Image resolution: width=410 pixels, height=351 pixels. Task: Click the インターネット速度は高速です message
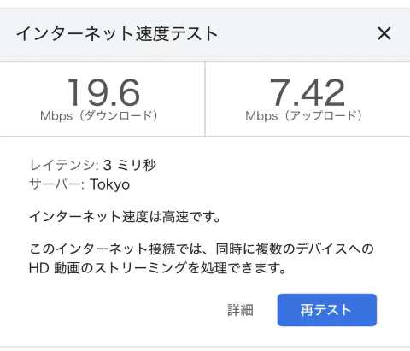125,217
